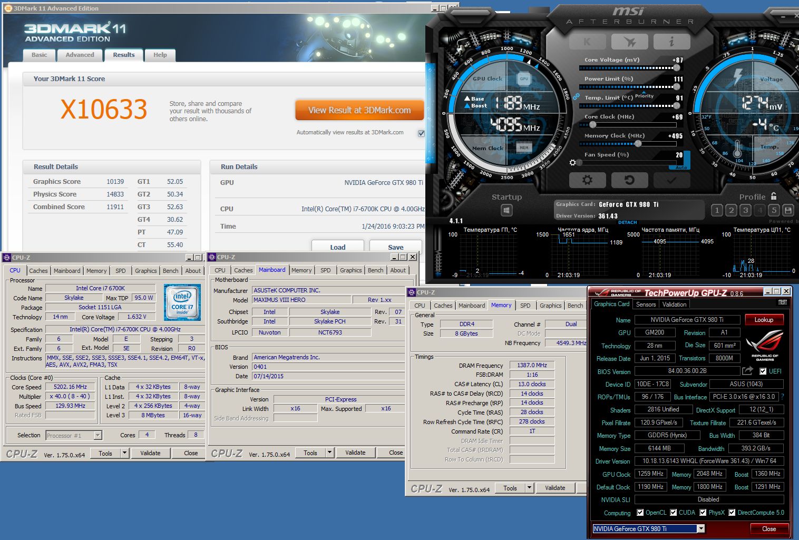
Task: Toggle the fan speed Auto button
Action: 681,167
